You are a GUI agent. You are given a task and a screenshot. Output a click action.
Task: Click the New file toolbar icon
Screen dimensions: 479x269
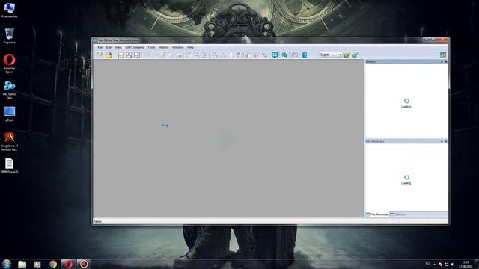[x=100, y=55]
